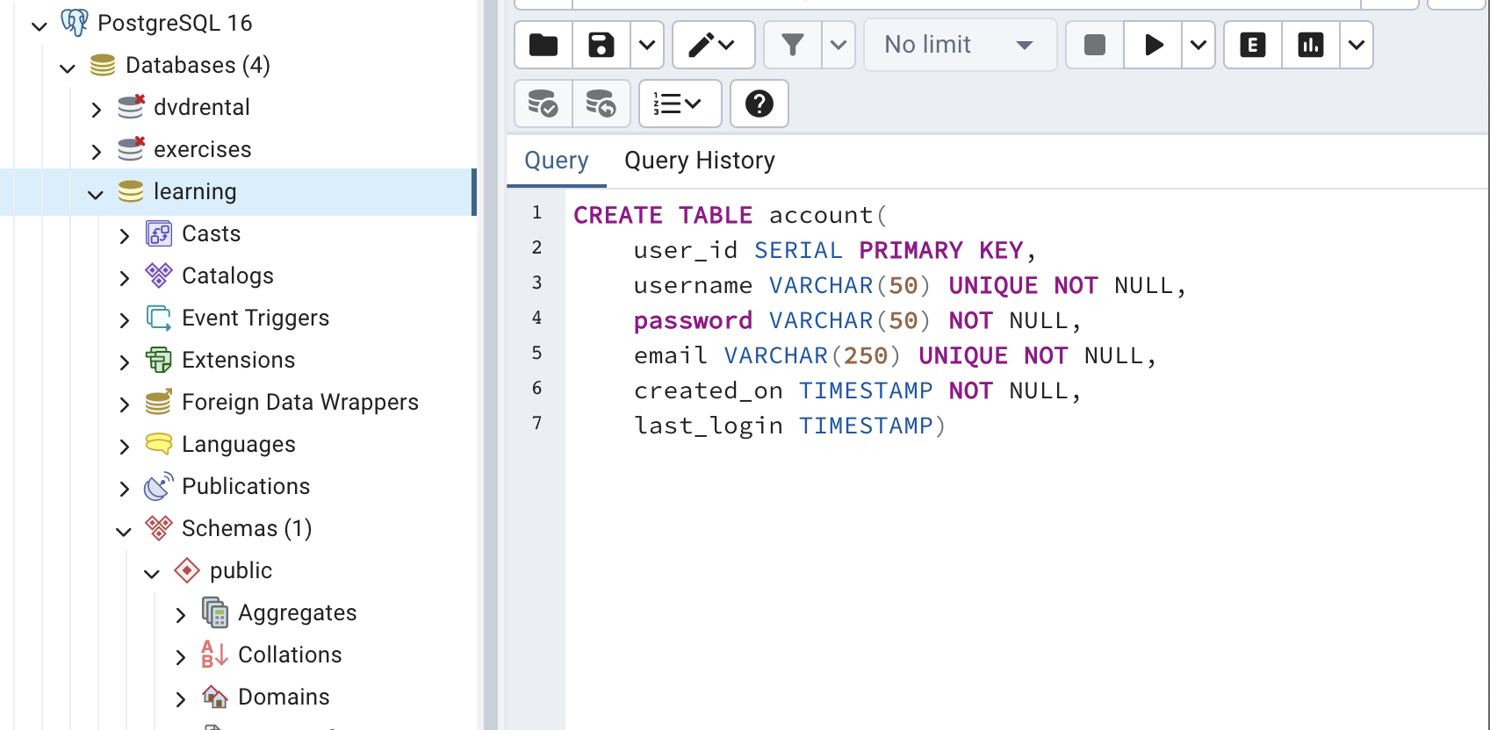Switch to the Query tab
The image size is (1490, 730).
pyautogui.click(x=557, y=161)
